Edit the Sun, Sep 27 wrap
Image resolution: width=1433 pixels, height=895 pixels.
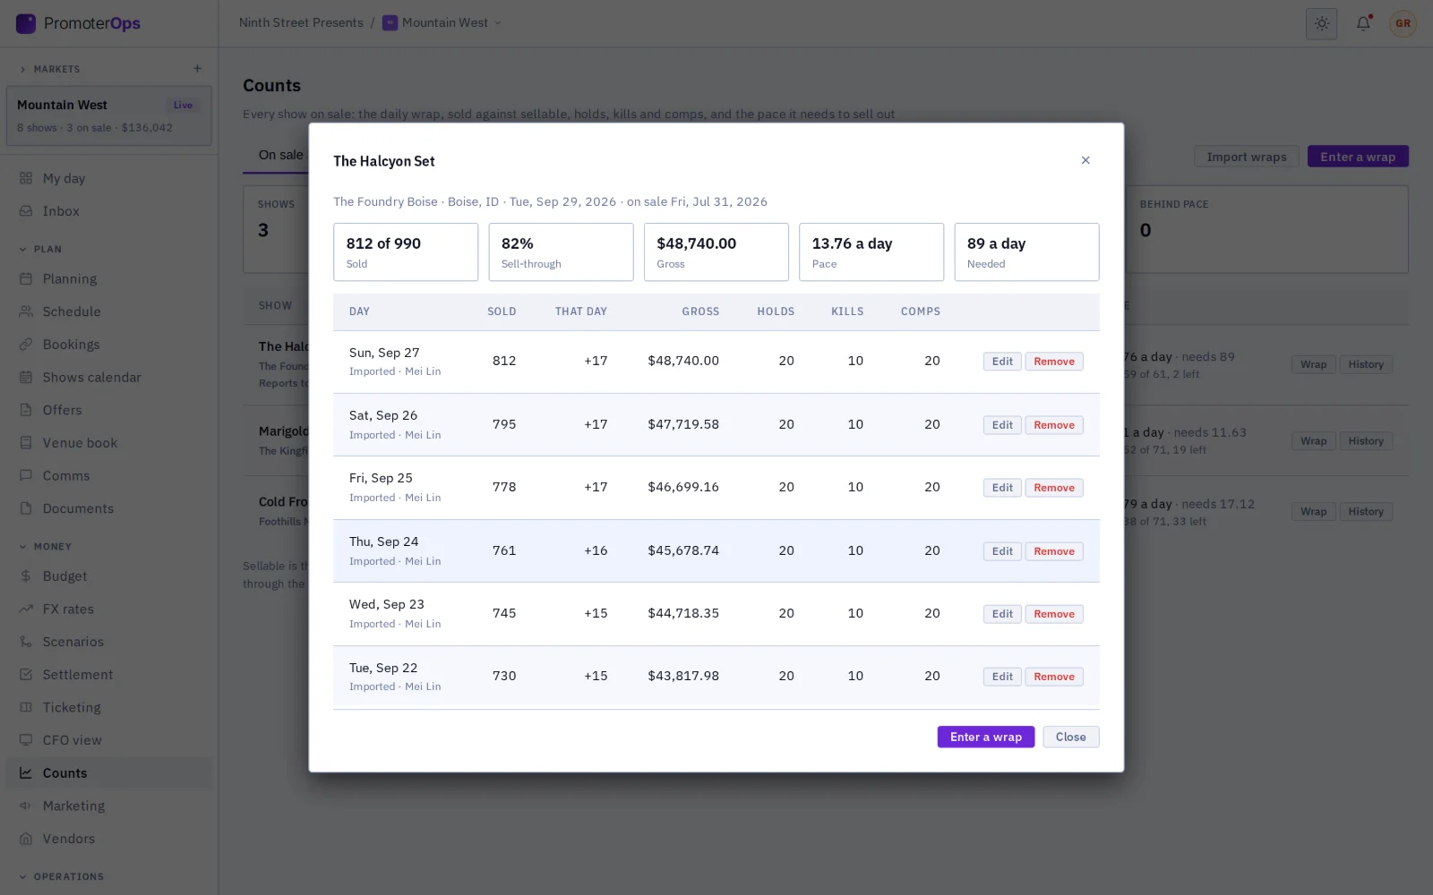(1002, 362)
